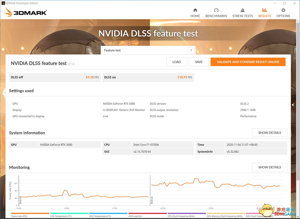Click the DLSS output resolution label
The height and width of the screenshot is (219, 300).
(x=164, y=110)
